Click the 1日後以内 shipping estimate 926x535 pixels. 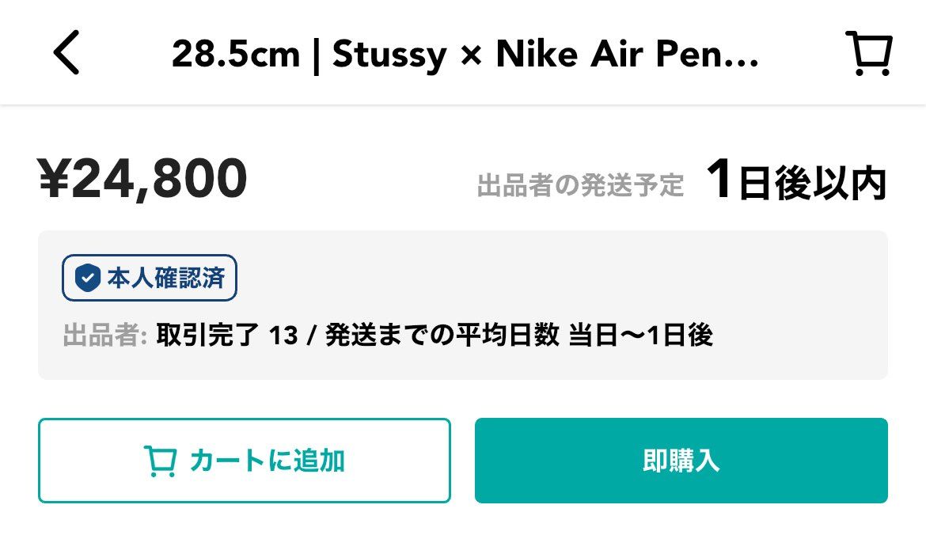click(797, 181)
